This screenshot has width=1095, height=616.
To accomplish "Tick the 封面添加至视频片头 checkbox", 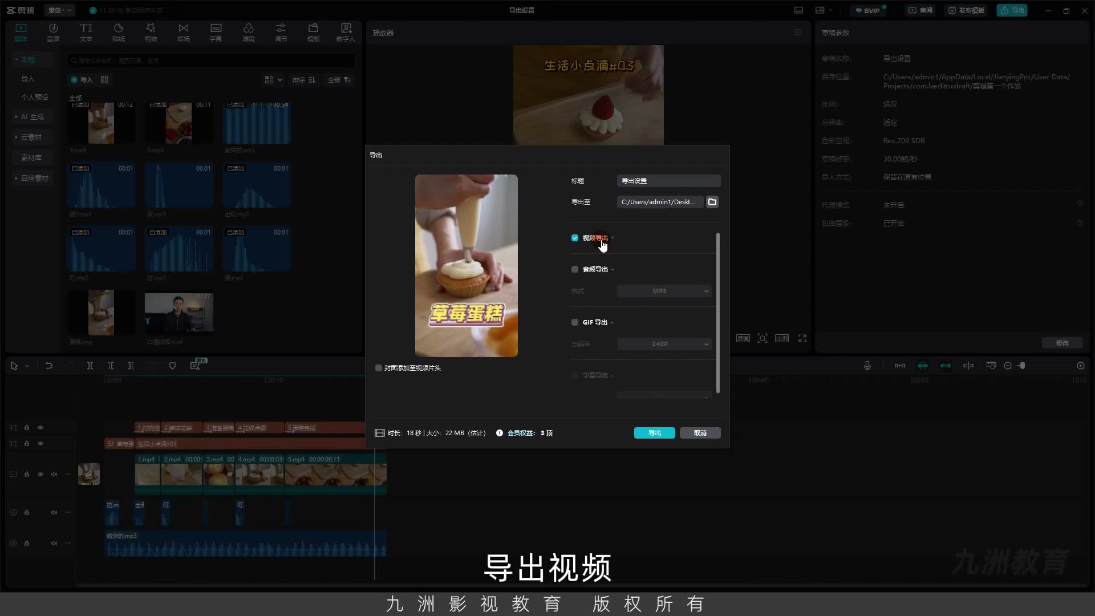I will (379, 368).
